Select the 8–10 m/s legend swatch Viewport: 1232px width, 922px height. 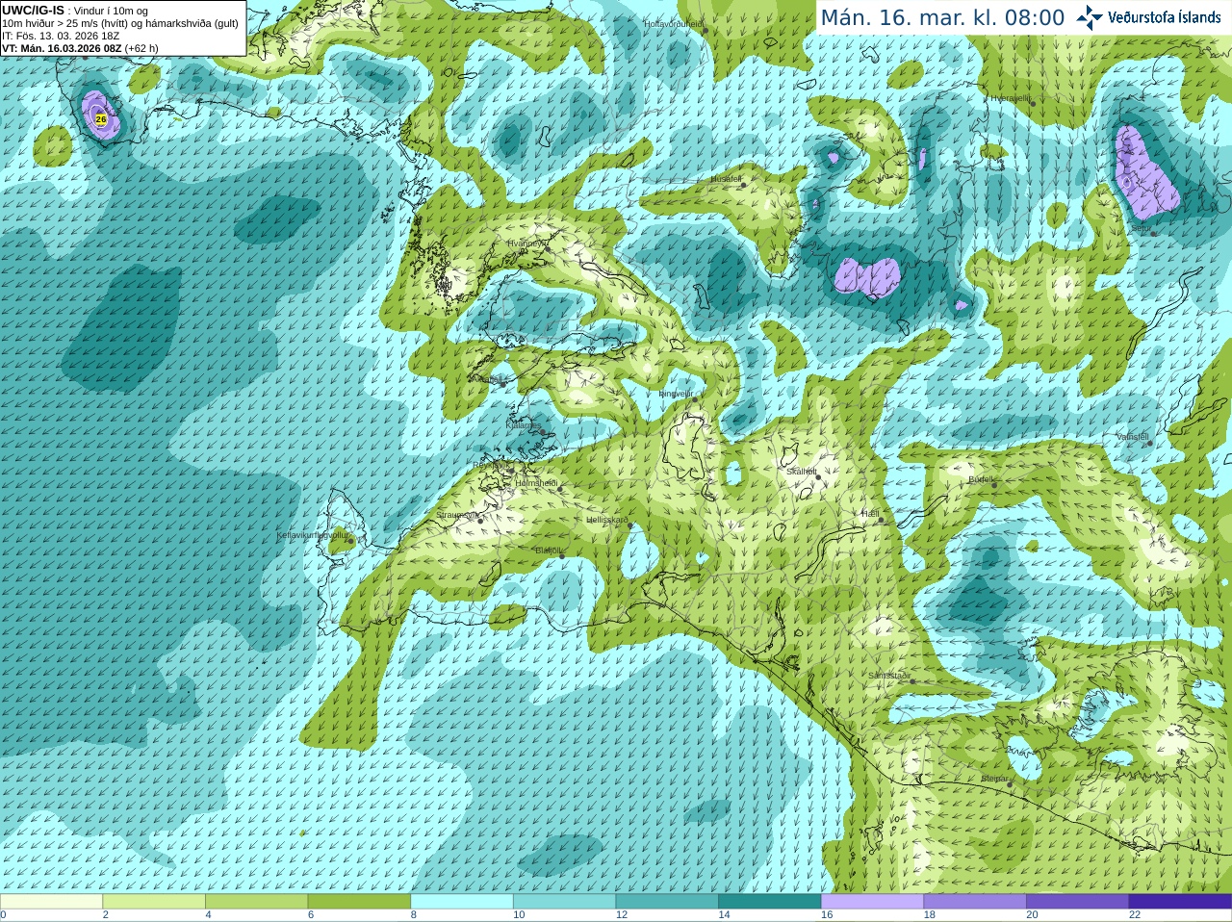pyautogui.click(x=462, y=902)
